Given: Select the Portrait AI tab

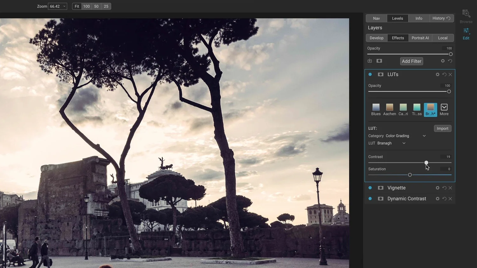Looking at the screenshot, I should [x=420, y=38].
